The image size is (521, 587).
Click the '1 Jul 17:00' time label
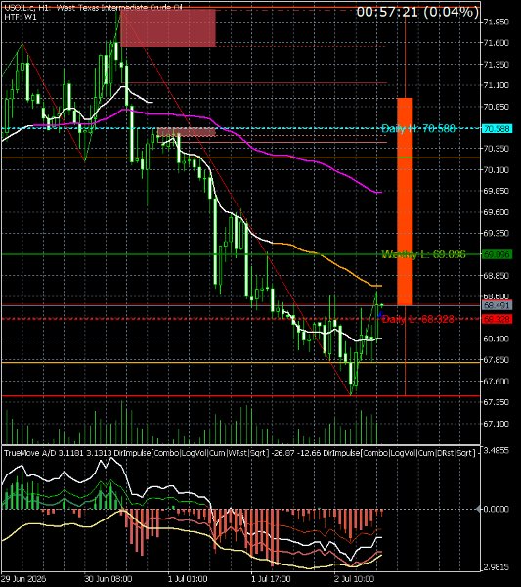click(x=271, y=579)
